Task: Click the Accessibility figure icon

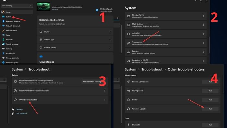Action: 3,53
